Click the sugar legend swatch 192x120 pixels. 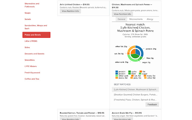tap(140, 73)
